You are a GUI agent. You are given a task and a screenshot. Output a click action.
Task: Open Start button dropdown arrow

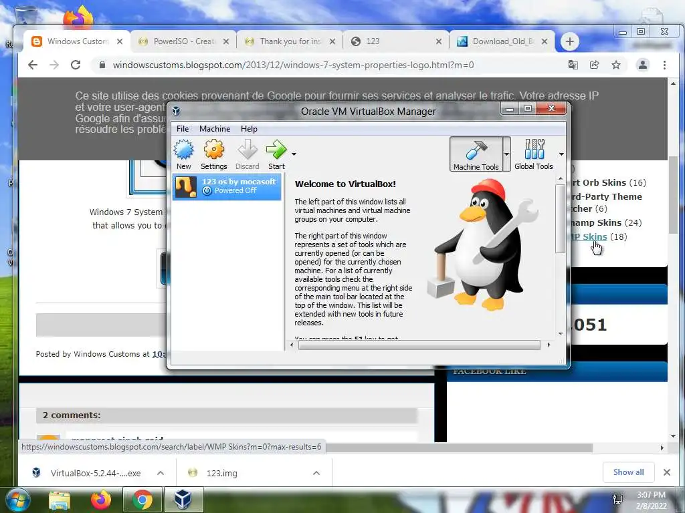coord(294,154)
